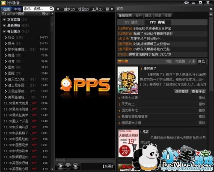Click the 凡客 ad title link

[146, 132]
